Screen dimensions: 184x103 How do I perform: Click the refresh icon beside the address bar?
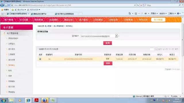(x=138, y=5)
